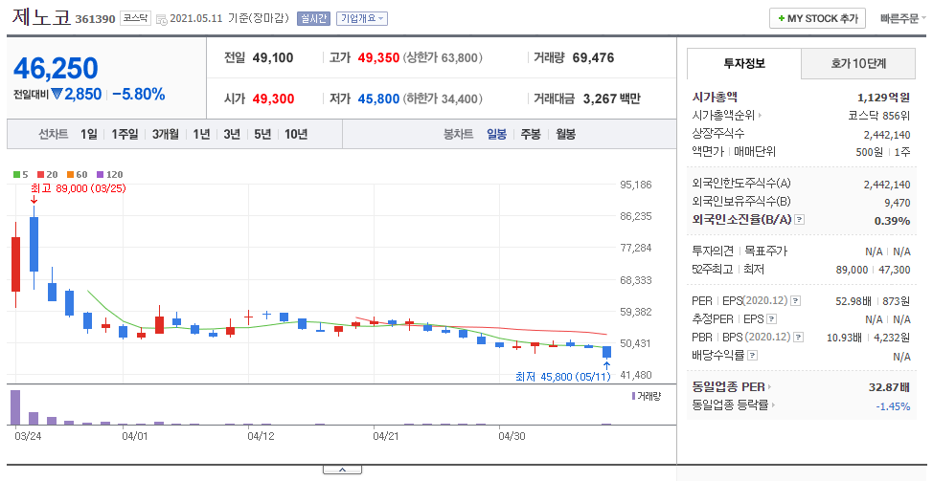Viewport: 933px width, 481px height.
Task: Click the help icon next to 추정PER EPS
Action: [772, 318]
